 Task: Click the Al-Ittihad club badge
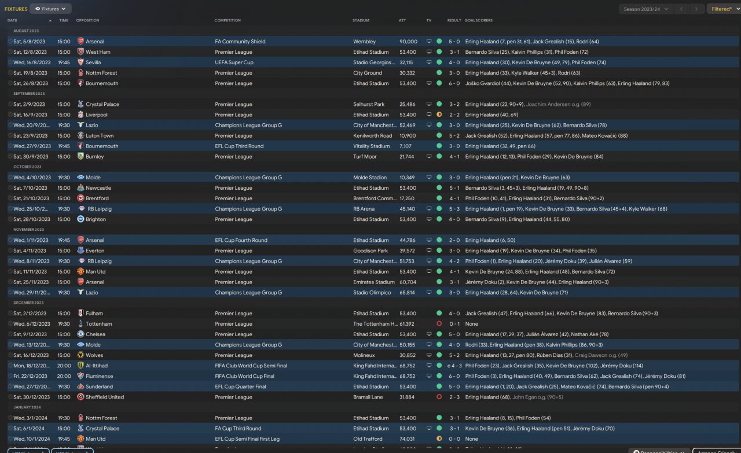point(80,366)
